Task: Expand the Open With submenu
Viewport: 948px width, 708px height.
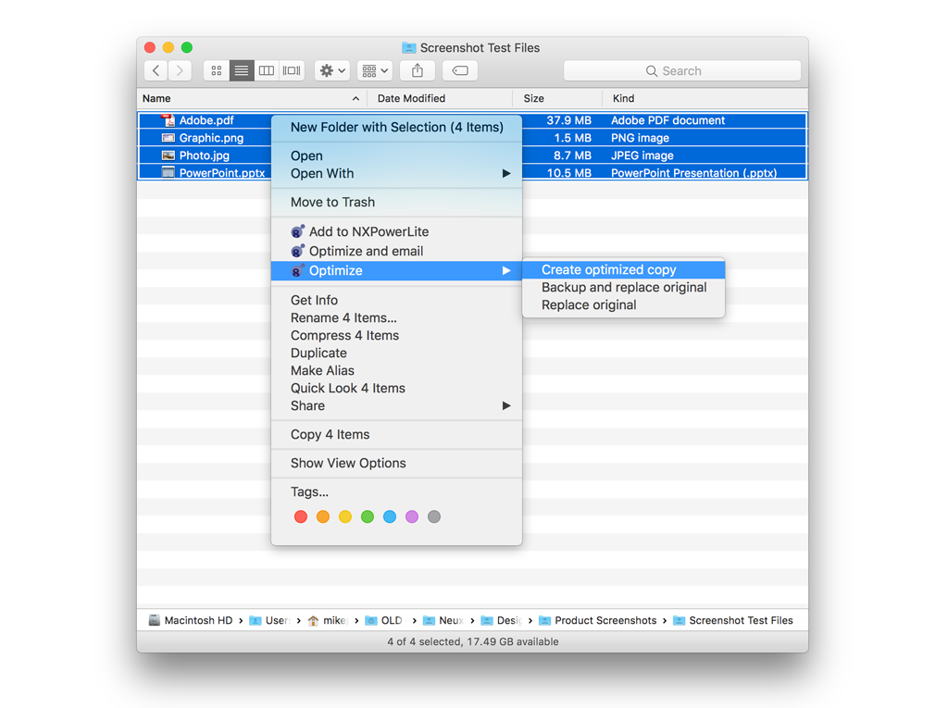Action: (x=396, y=173)
